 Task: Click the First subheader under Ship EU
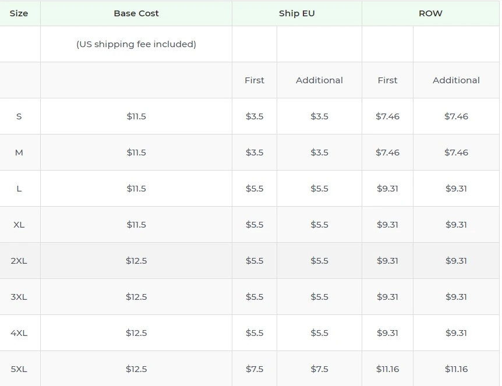[x=254, y=80]
